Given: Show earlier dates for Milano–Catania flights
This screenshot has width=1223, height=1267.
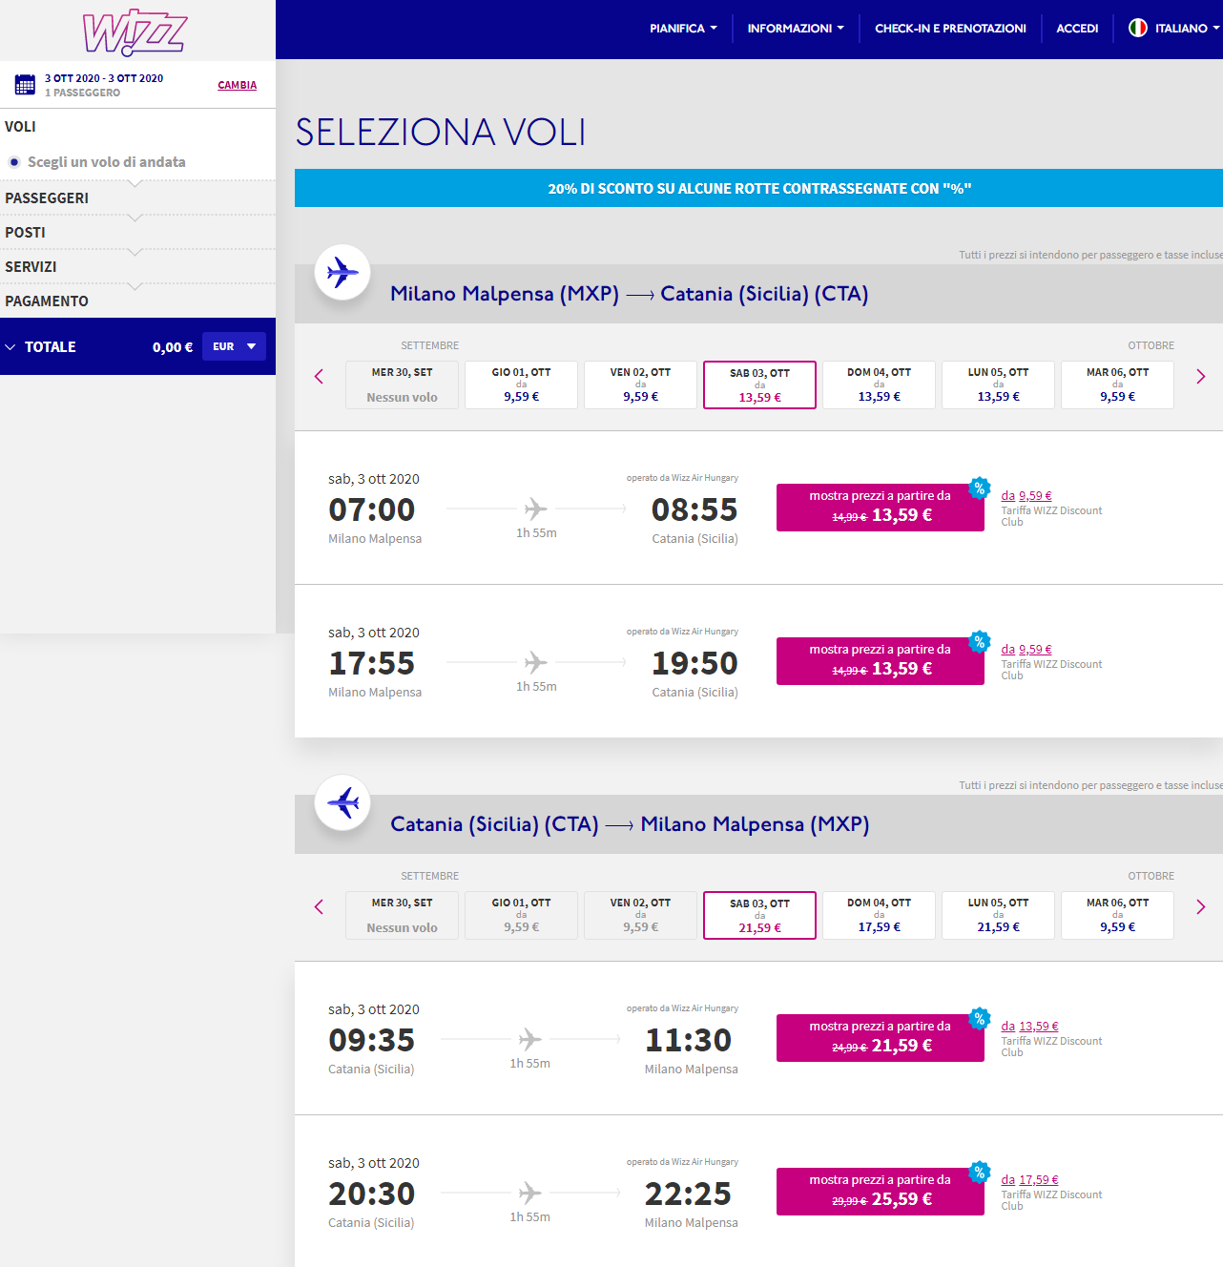Looking at the screenshot, I should (319, 377).
